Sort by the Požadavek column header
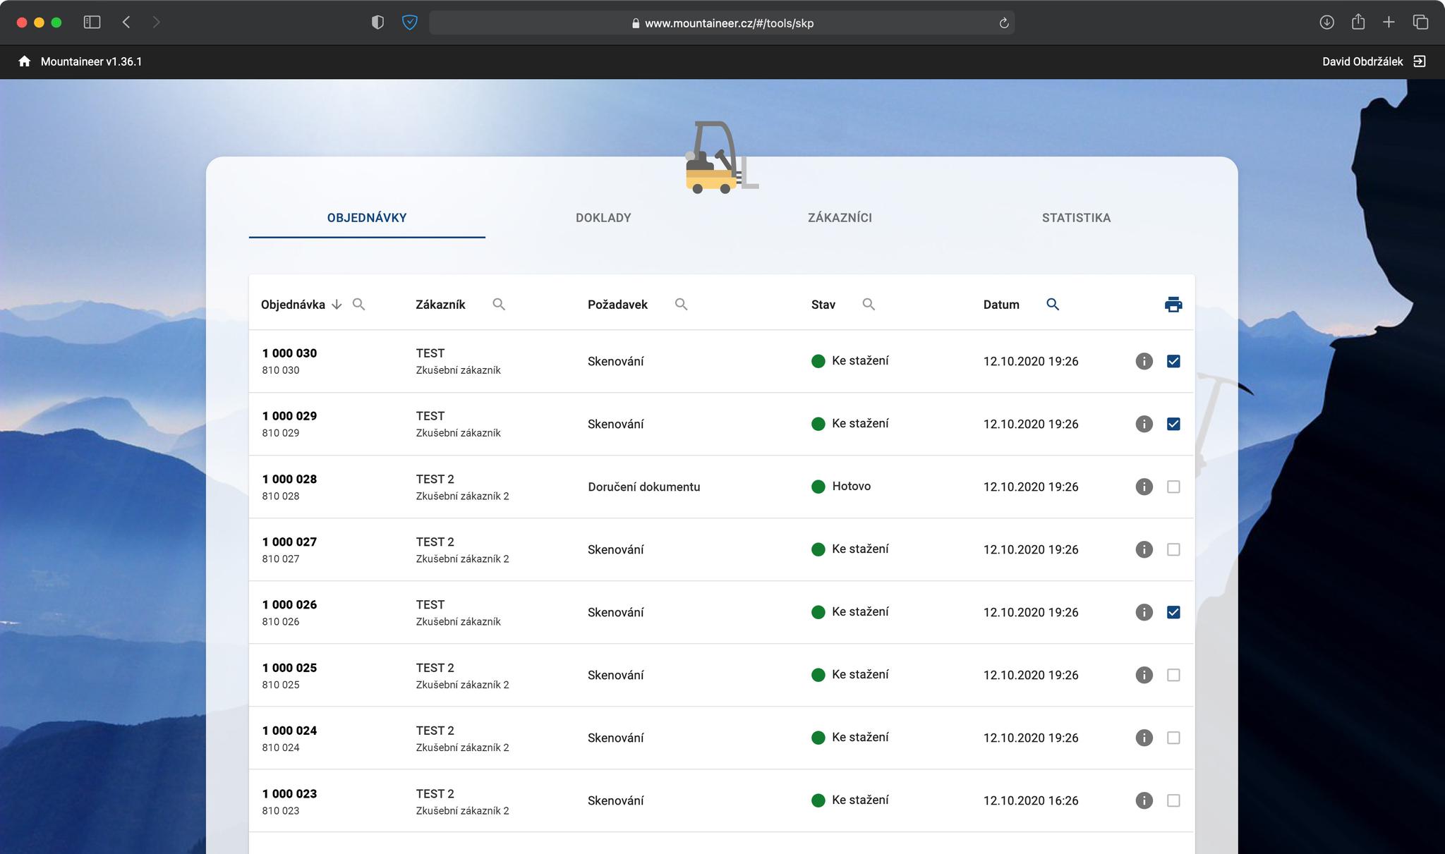This screenshot has width=1445, height=854. [617, 305]
